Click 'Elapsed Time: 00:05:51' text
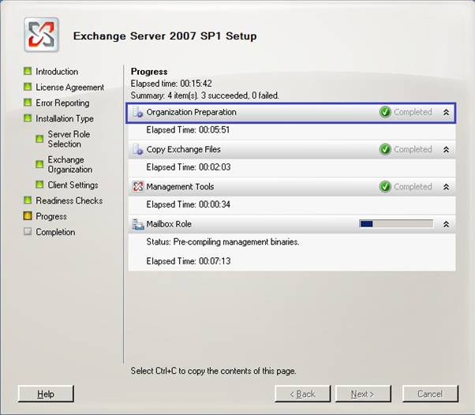 [x=188, y=130]
